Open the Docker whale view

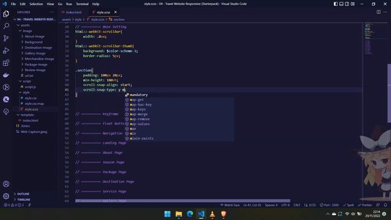pos(6,75)
